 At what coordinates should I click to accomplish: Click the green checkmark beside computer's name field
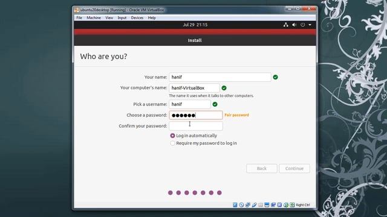(x=224, y=88)
